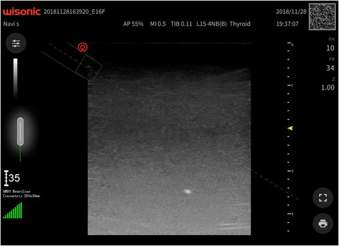Viewport: 339px width, 246px height.
Task: Tap the green signal strength bars
Action: [x=13, y=211]
